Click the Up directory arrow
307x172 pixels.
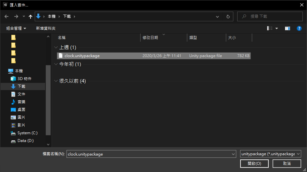[x=31, y=16]
